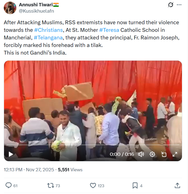Enter fullscreen video mode
This screenshot has width=188, height=194.
click(175, 154)
